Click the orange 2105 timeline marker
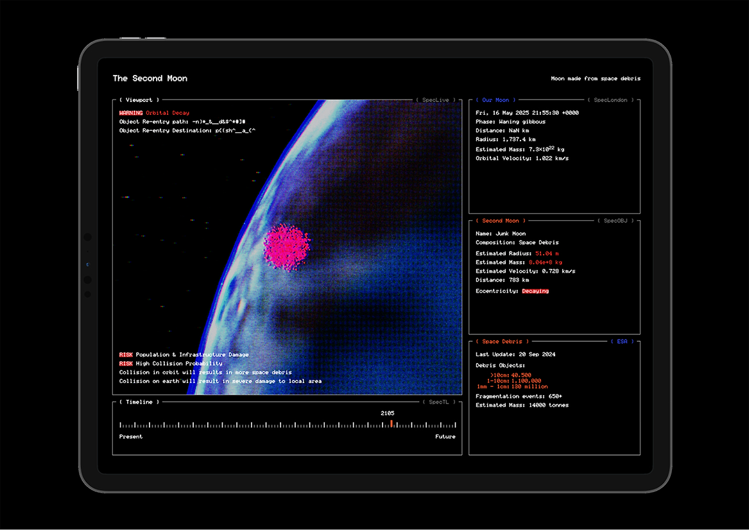This screenshot has width=749, height=530. pos(391,424)
